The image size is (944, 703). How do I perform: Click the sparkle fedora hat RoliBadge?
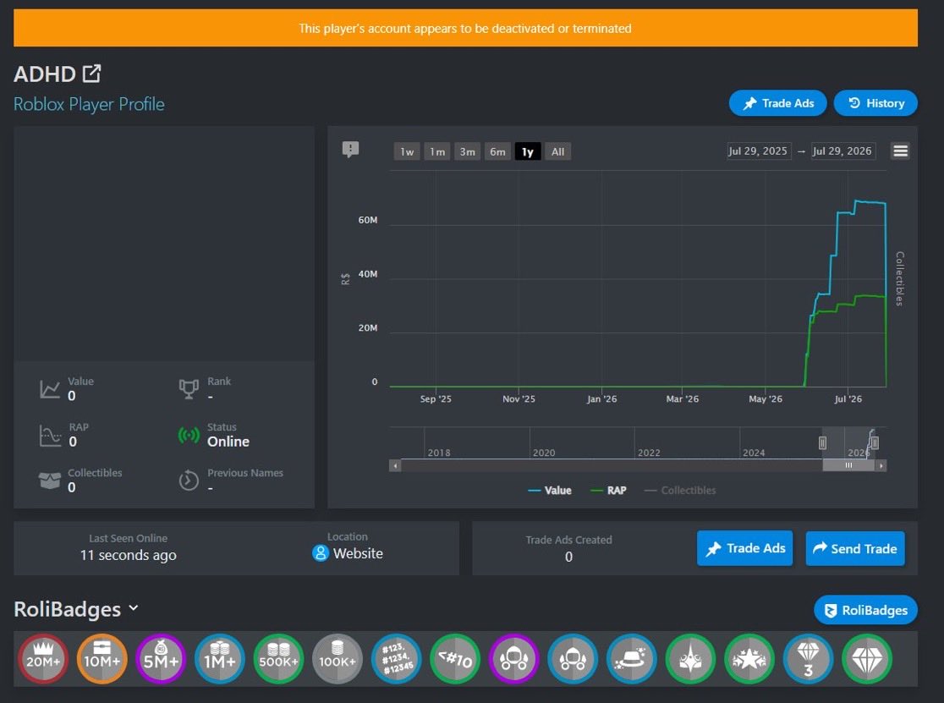(632, 659)
